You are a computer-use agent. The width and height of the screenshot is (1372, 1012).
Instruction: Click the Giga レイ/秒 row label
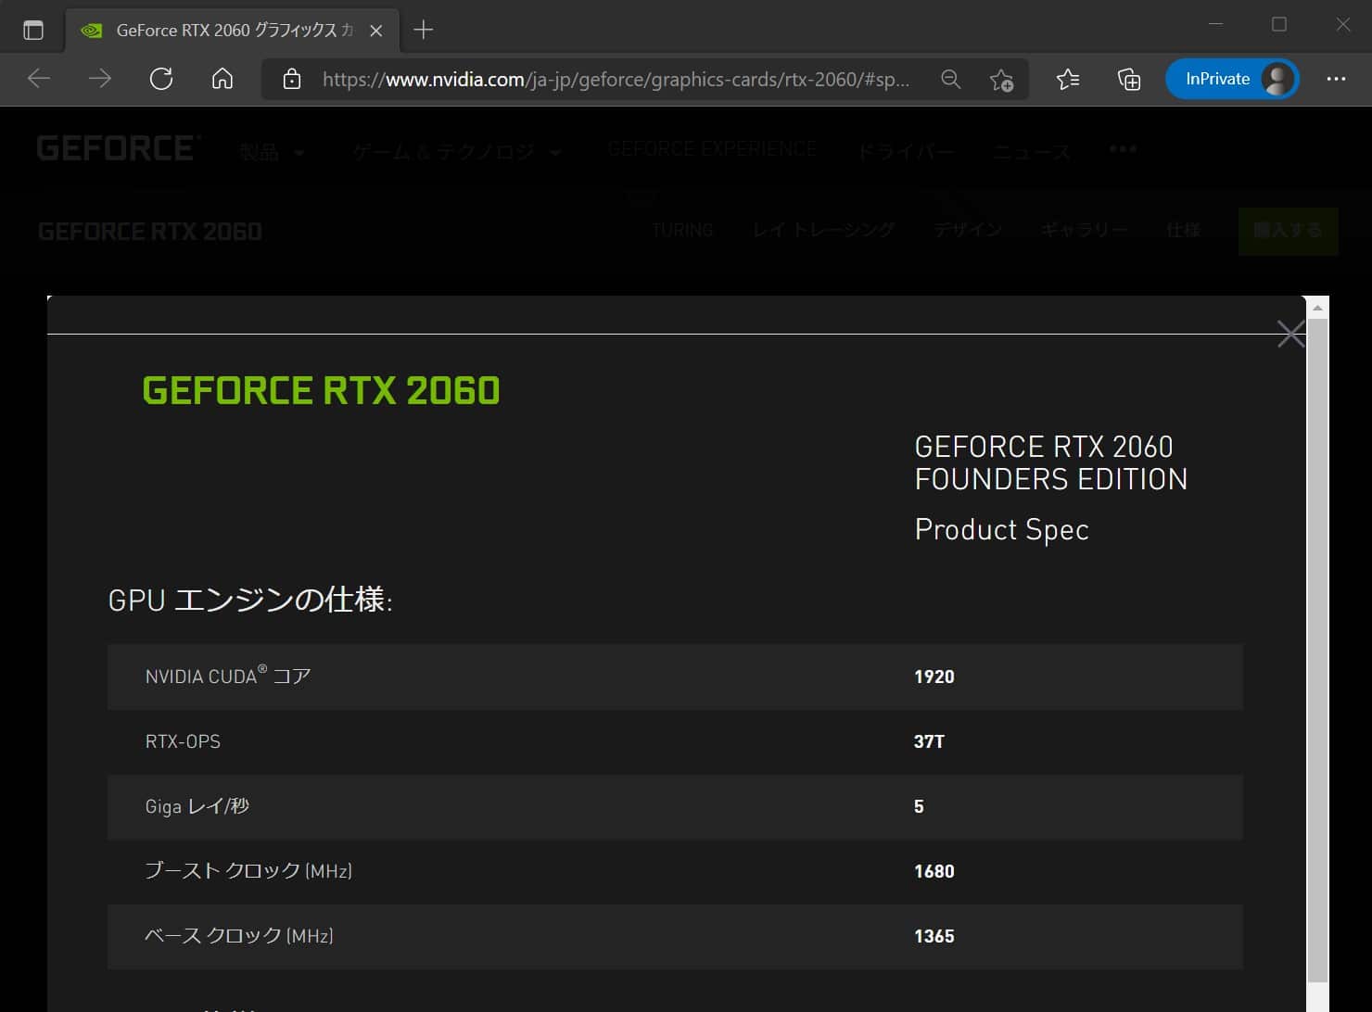point(197,806)
